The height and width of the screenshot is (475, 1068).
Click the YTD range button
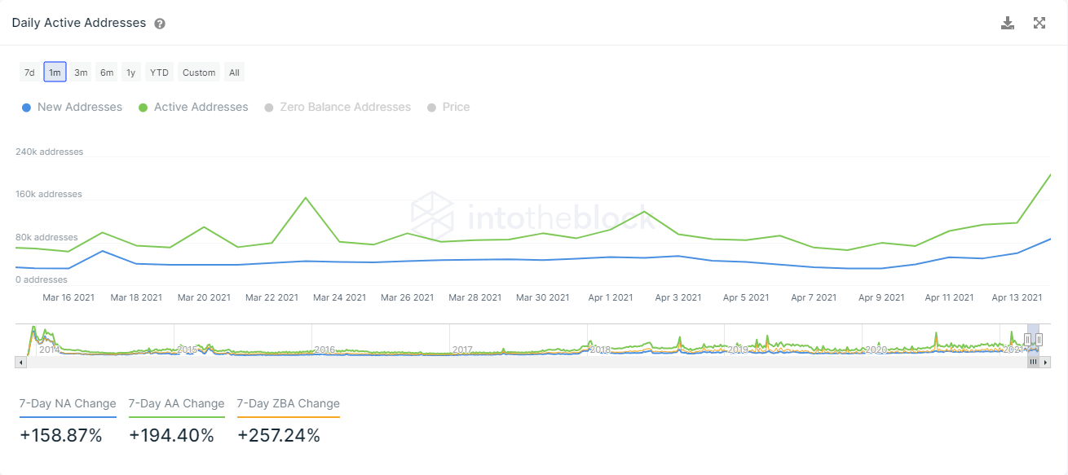159,73
